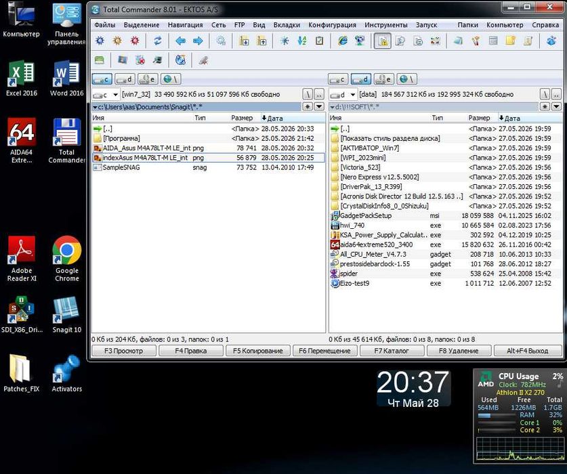Click the Internet Explorer FTP icon

click(x=343, y=41)
